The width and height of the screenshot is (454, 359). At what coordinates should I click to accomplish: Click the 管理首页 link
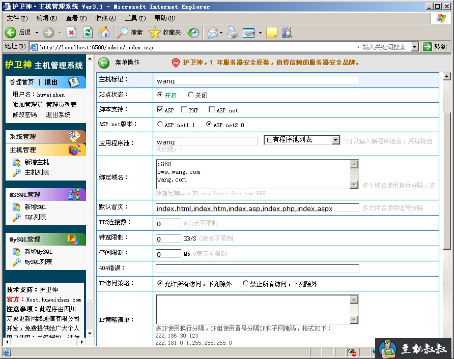[21, 82]
